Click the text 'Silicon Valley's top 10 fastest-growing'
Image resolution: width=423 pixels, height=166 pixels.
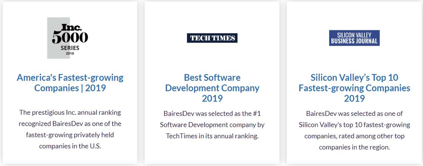pyautogui.click(x=355, y=125)
